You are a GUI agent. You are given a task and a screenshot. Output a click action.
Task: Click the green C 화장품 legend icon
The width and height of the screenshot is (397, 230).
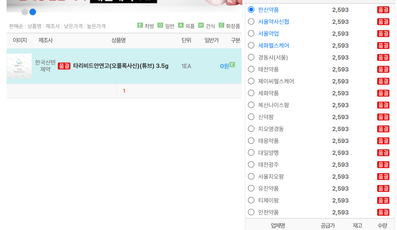click(x=221, y=25)
